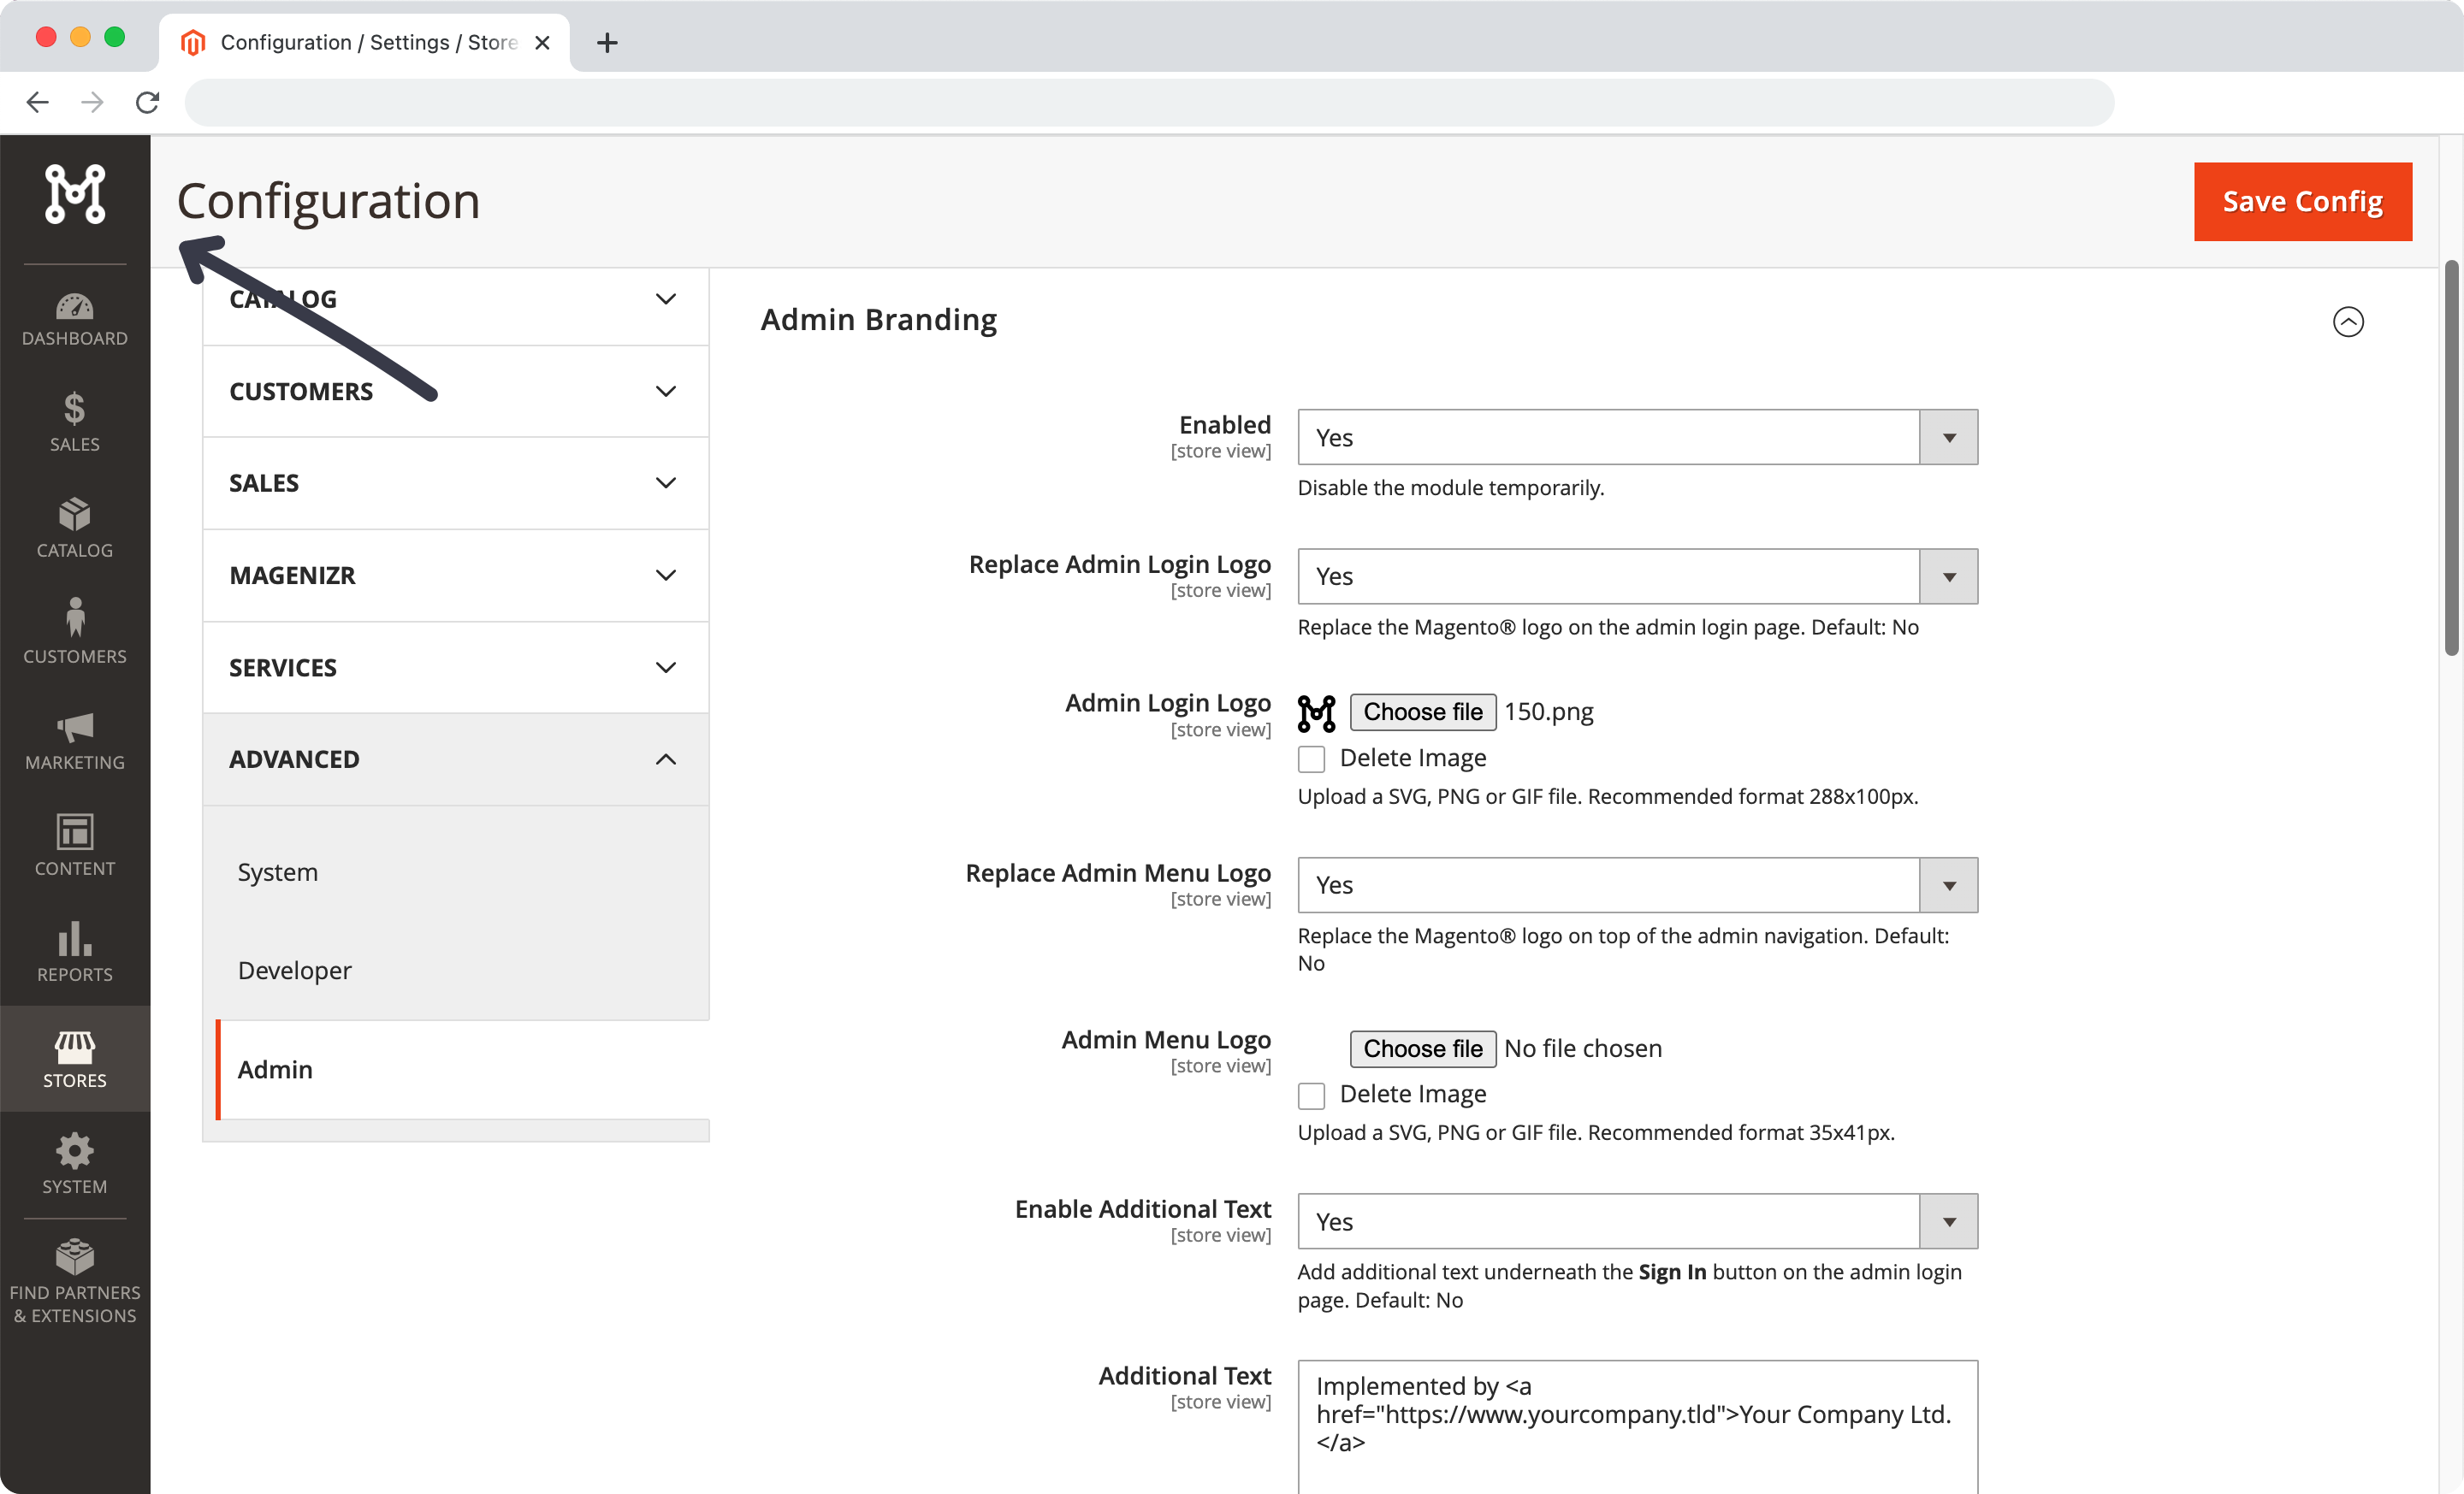Check Delete Image under Admin Menu Logo
This screenshot has height=1494, width=2464.
pyautogui.click(x=1311, y=1095)
